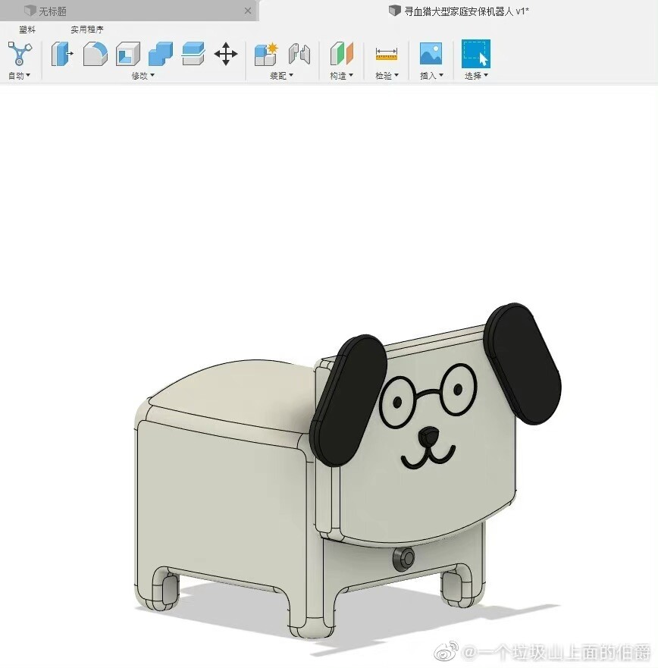
Task: Select the dog's left black ear
Action: click(349, 400)
